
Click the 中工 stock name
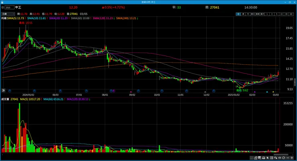tap(18, 7)
